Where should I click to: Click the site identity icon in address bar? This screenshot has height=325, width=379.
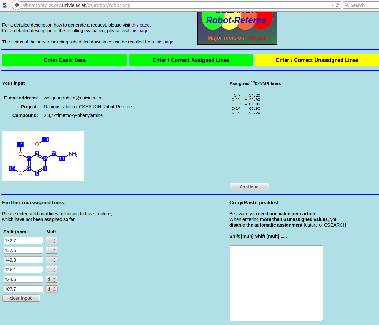(26, 5)
